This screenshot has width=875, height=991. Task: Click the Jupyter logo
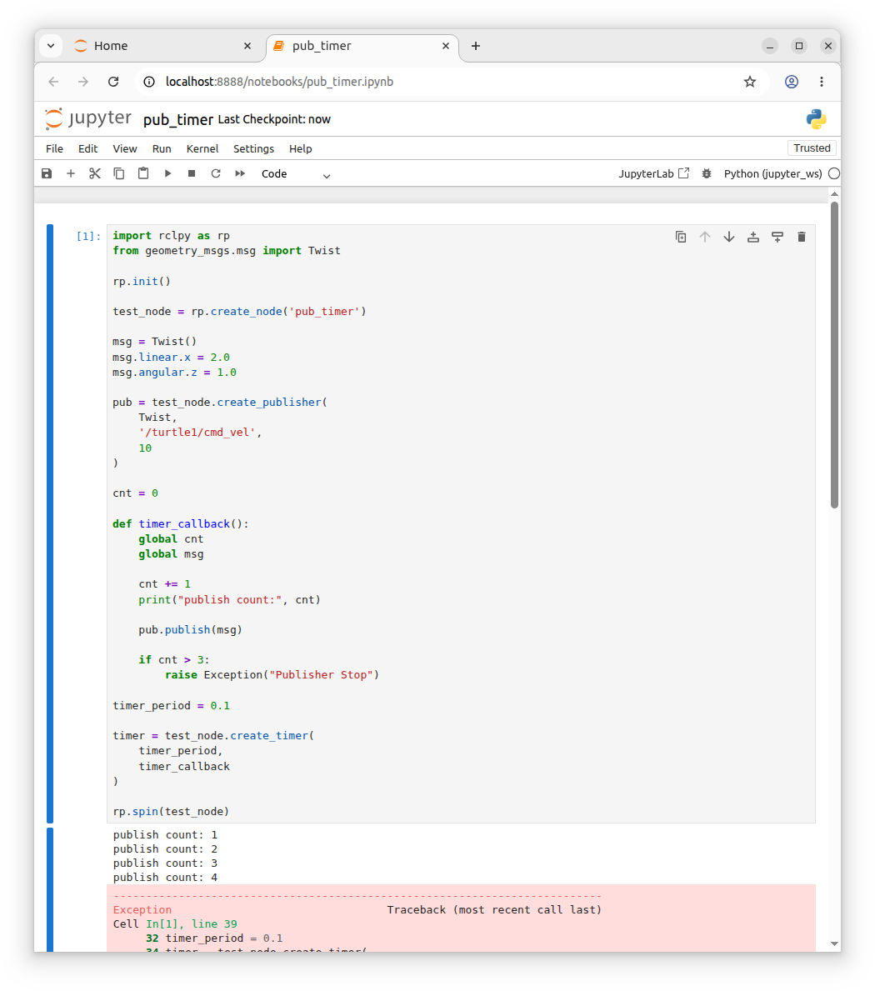(87, 119)
